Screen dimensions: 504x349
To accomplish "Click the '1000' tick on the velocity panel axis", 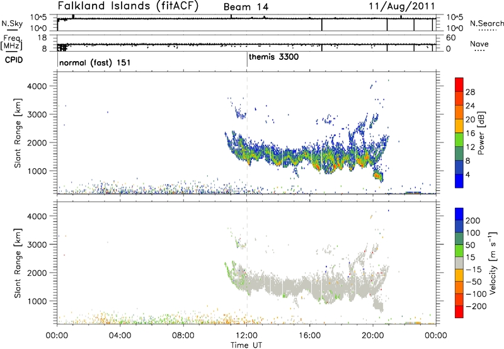I will [x=37, y=301].
